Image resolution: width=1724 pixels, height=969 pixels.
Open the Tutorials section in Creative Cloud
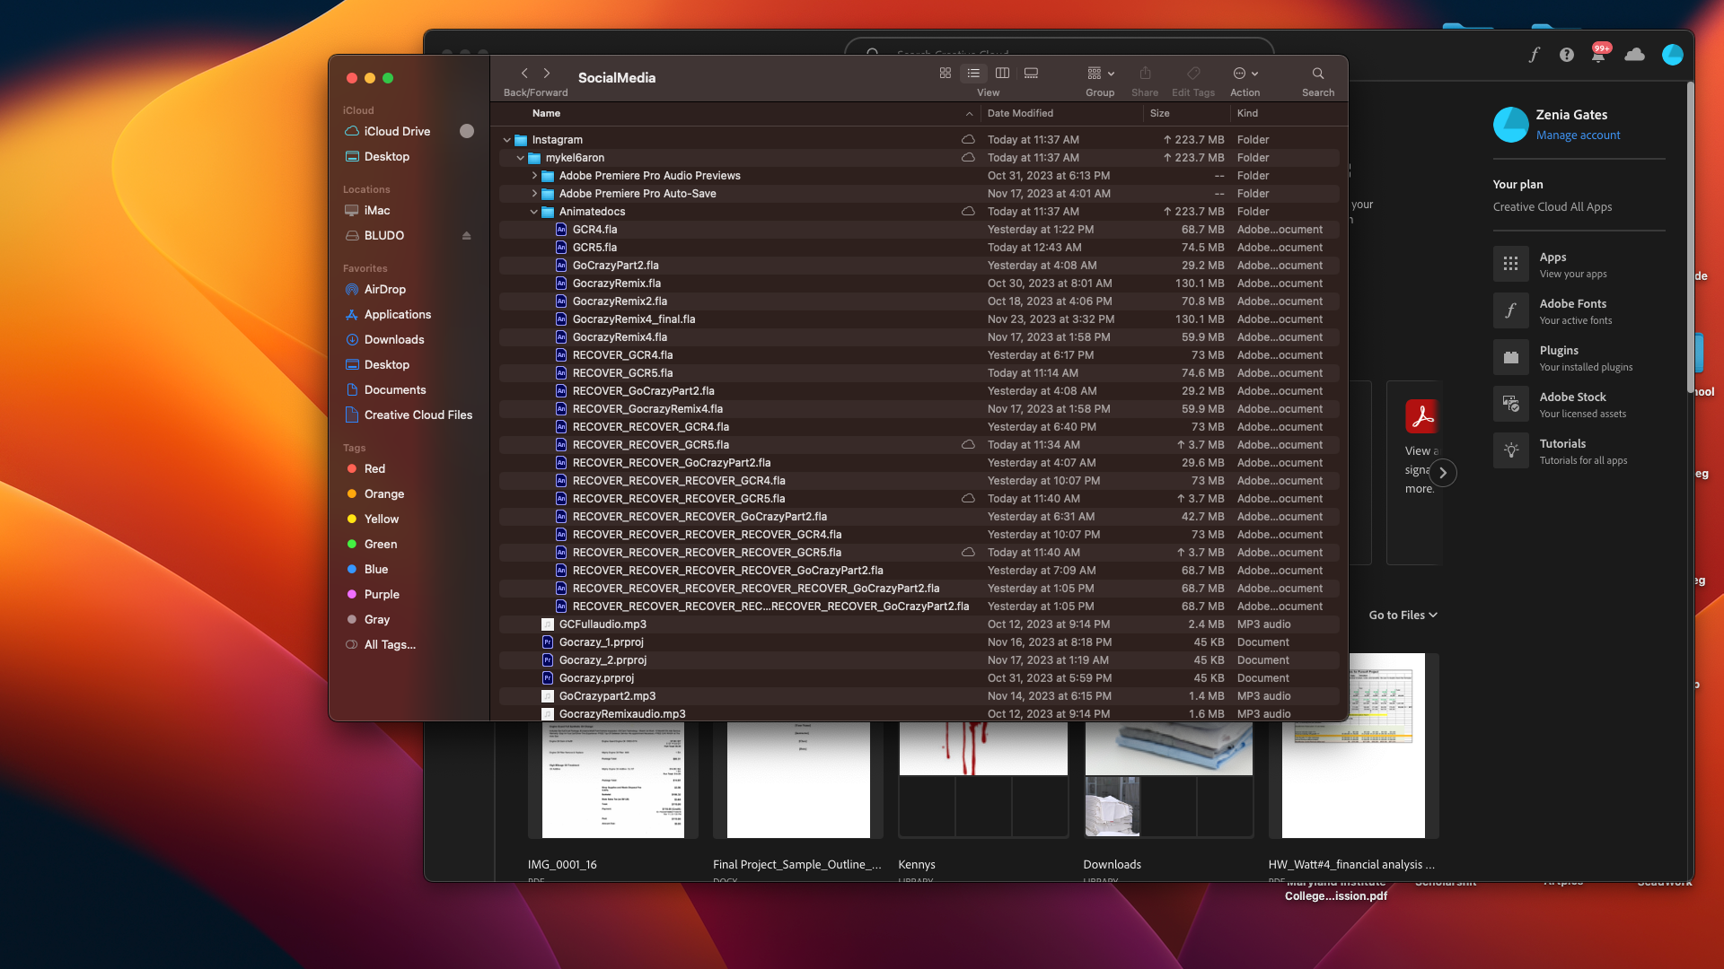(1511, 450)
